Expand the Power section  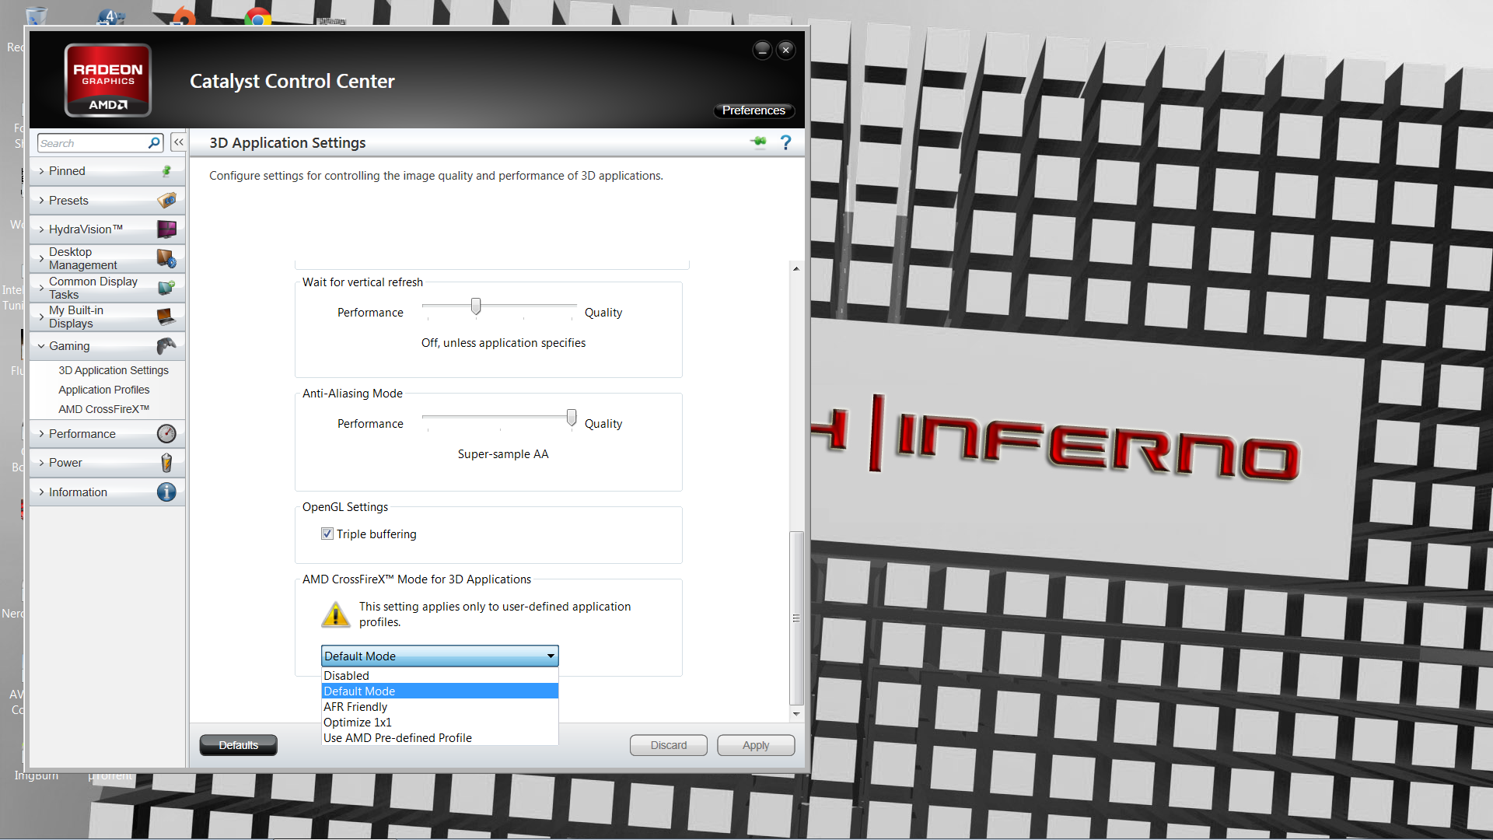[42, 463]
